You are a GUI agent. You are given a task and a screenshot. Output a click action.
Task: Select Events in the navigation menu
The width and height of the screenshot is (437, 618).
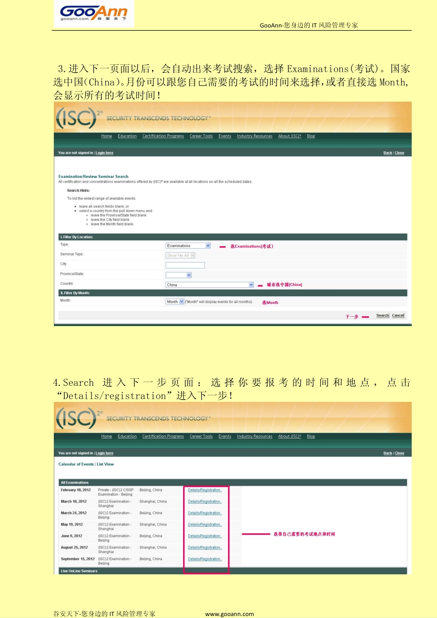point(224,136)
